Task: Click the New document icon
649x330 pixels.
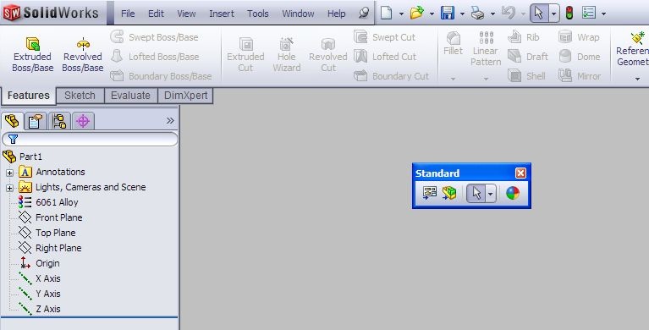Action: 386,14
